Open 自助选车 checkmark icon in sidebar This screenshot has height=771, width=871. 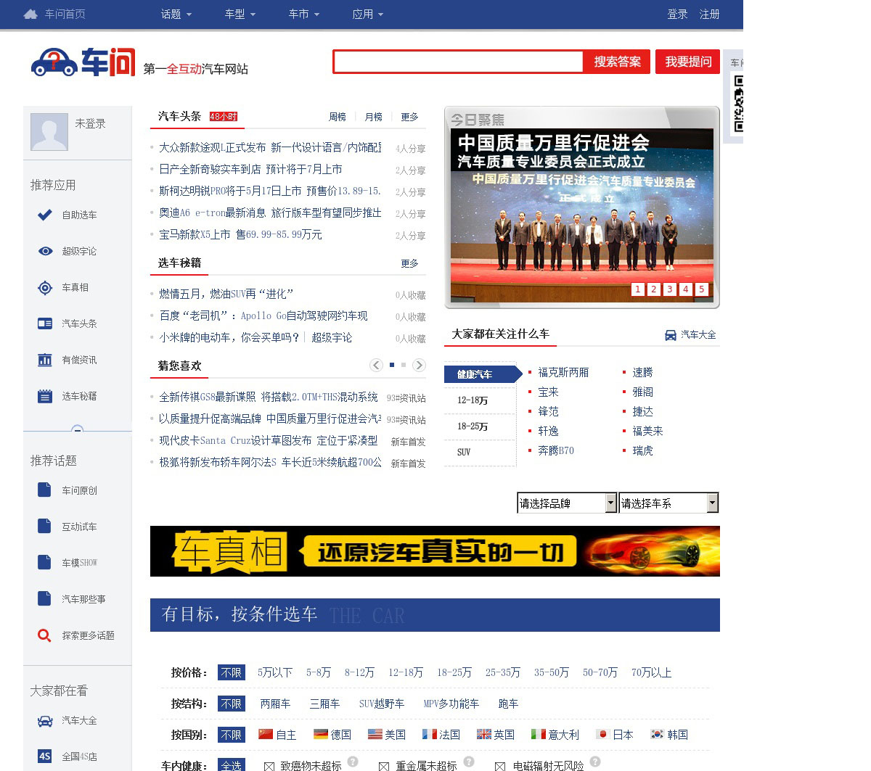[45, 215]
